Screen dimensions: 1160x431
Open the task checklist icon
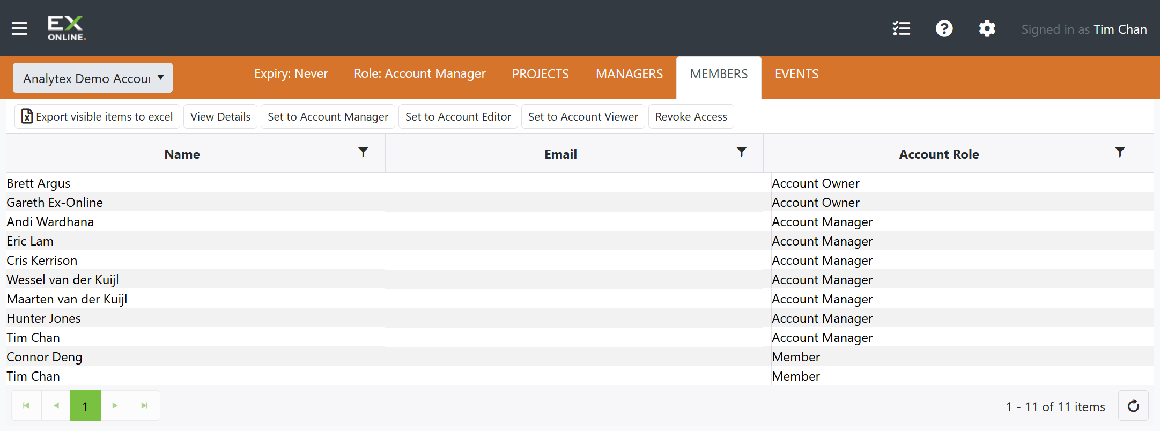click(902, 28)
